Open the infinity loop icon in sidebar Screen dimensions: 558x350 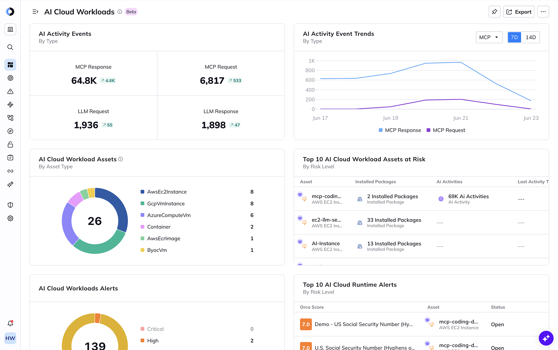10,171
